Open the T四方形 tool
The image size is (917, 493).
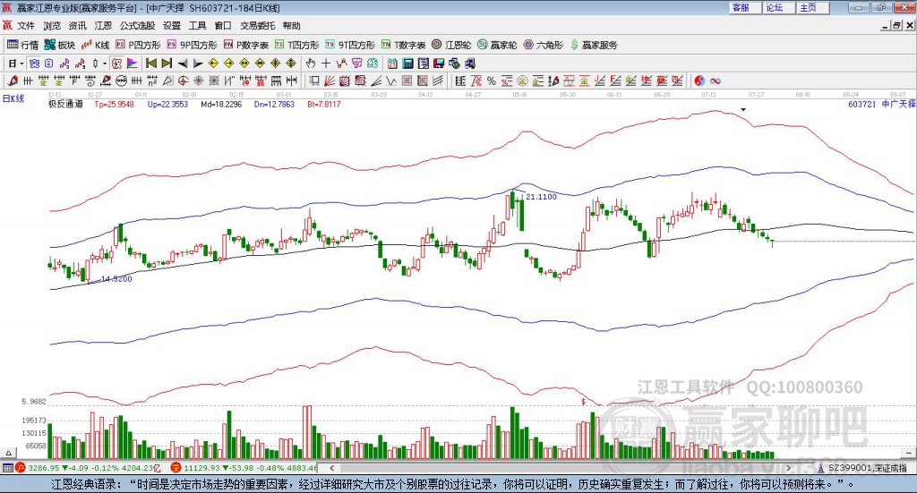[x=297, y=45]
